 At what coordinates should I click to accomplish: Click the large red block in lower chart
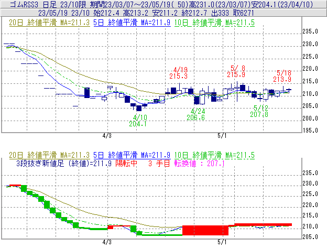(205, 230)
